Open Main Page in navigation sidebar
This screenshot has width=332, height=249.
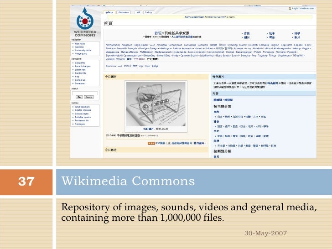click(80, 44)
